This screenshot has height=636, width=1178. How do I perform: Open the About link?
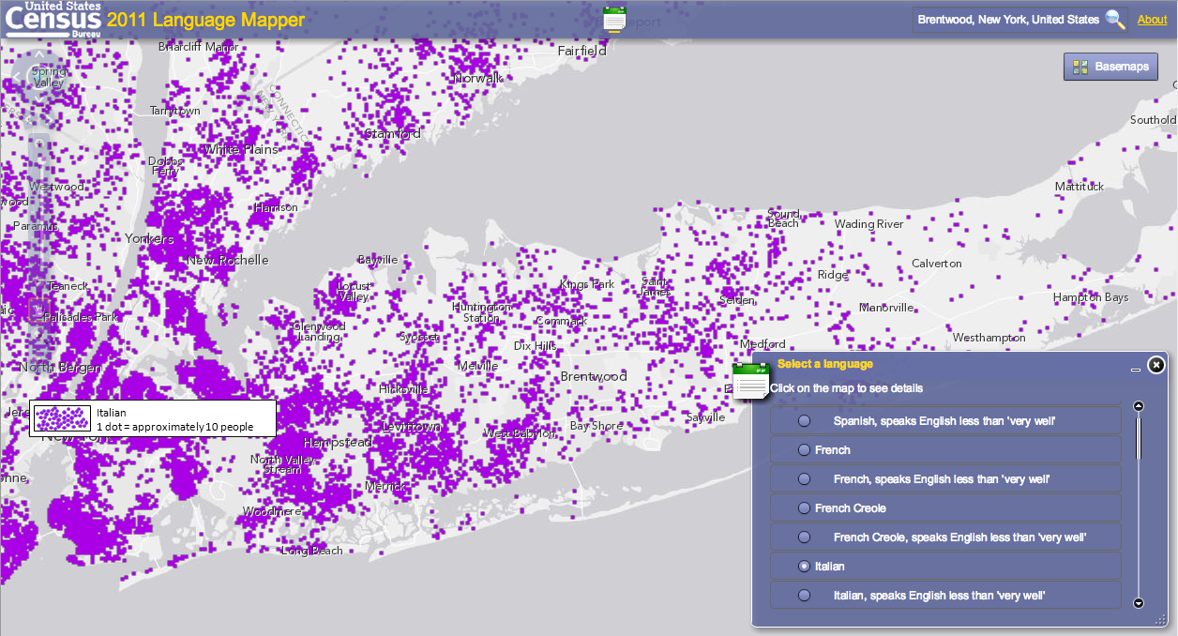[x=1152, y=20]
